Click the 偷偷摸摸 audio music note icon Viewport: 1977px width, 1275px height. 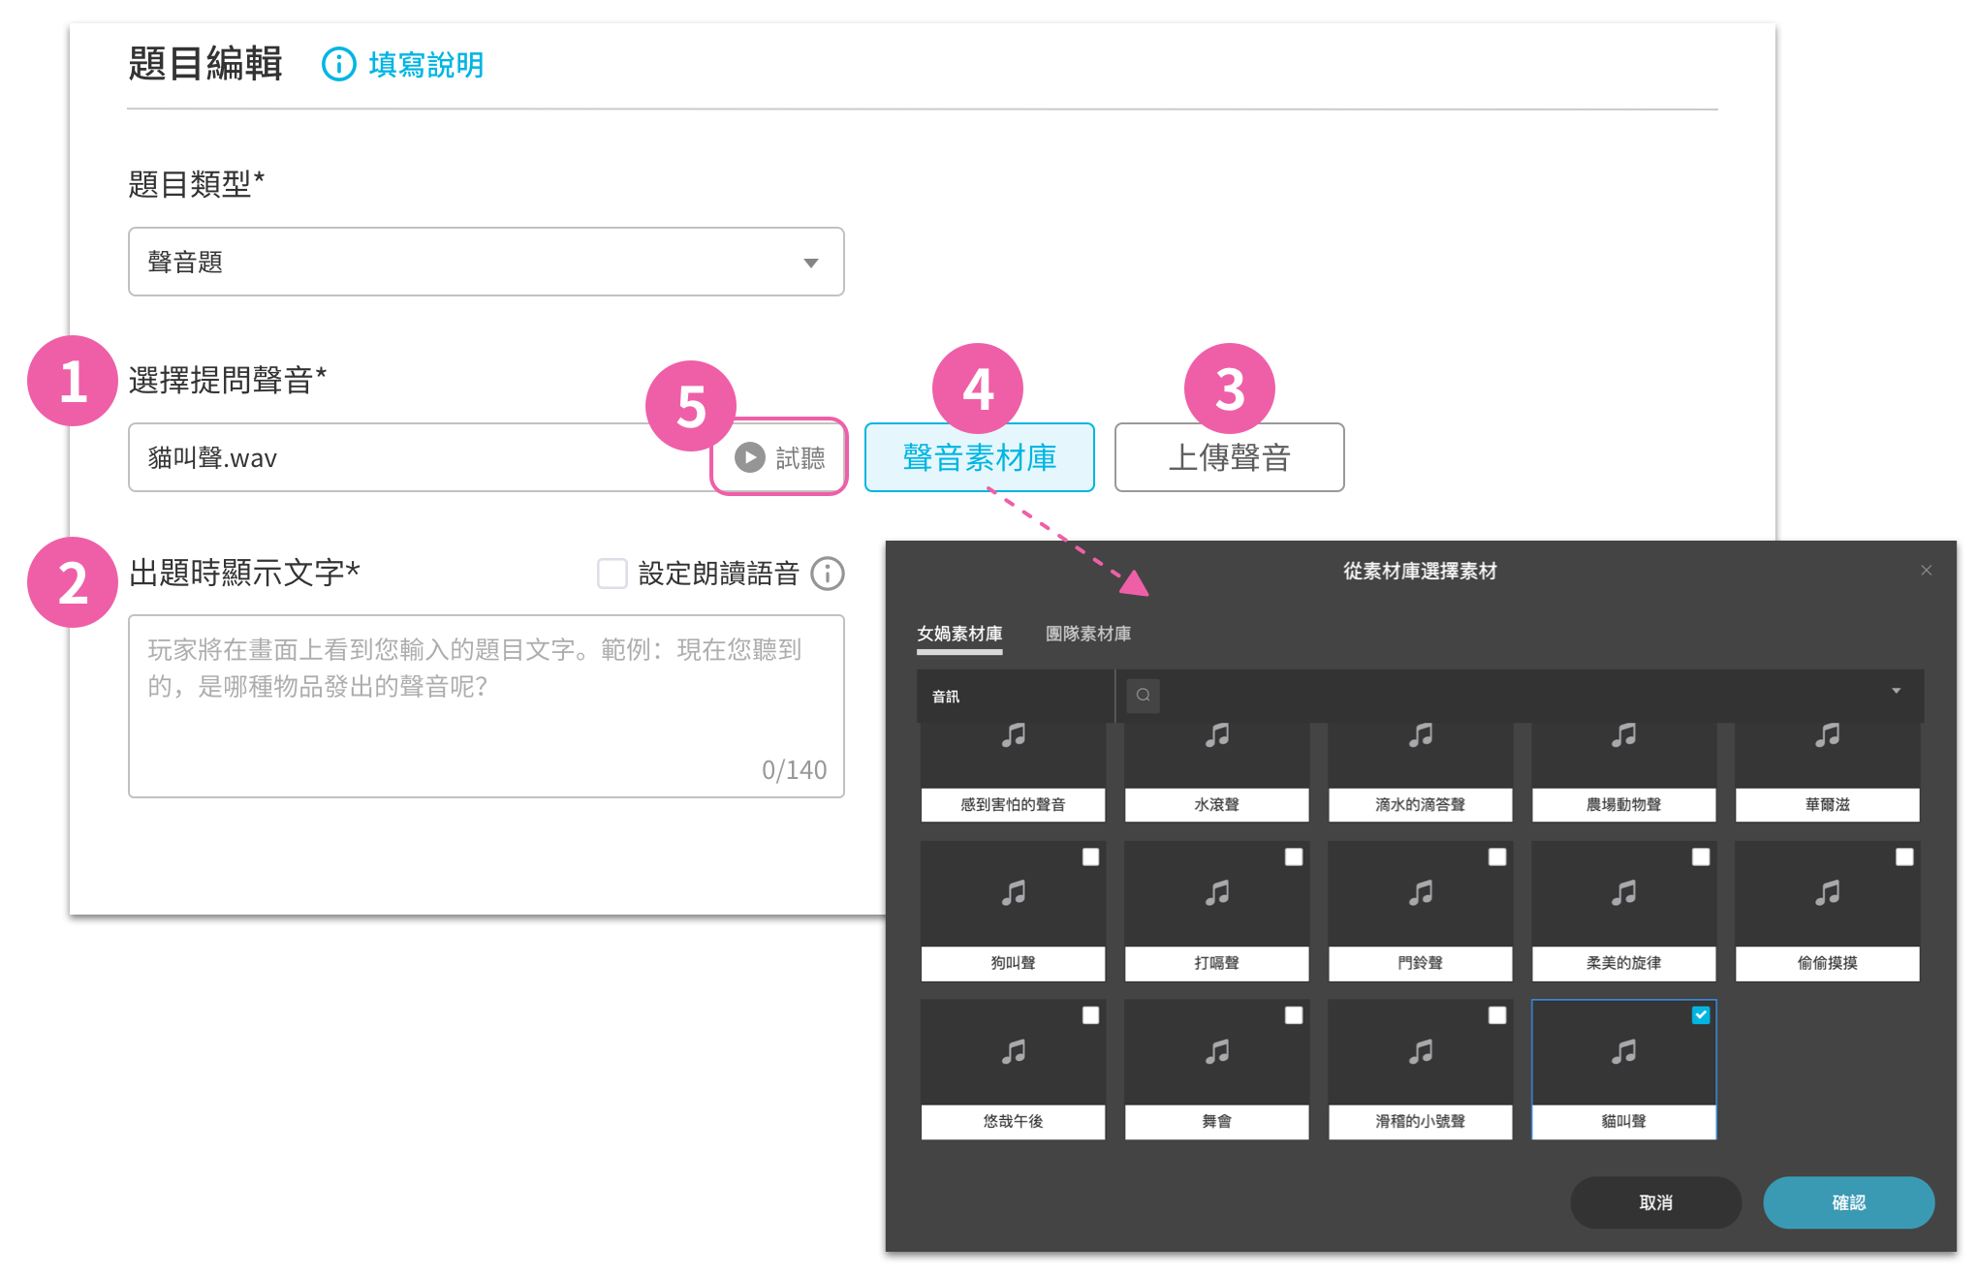pyautogui.click(x=1828, y=892)
